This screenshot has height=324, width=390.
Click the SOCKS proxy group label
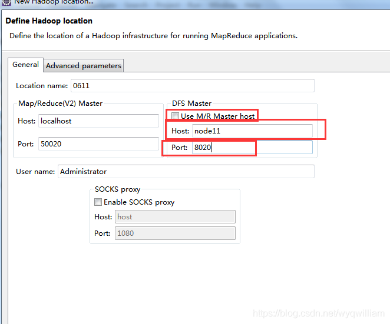tap(117, 189)
